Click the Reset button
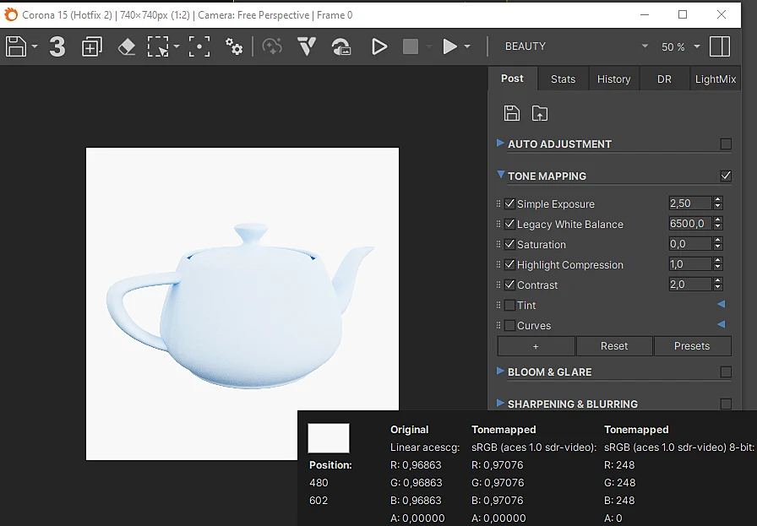This screenshot has height=526, width=757. click(x=614, y=346)
